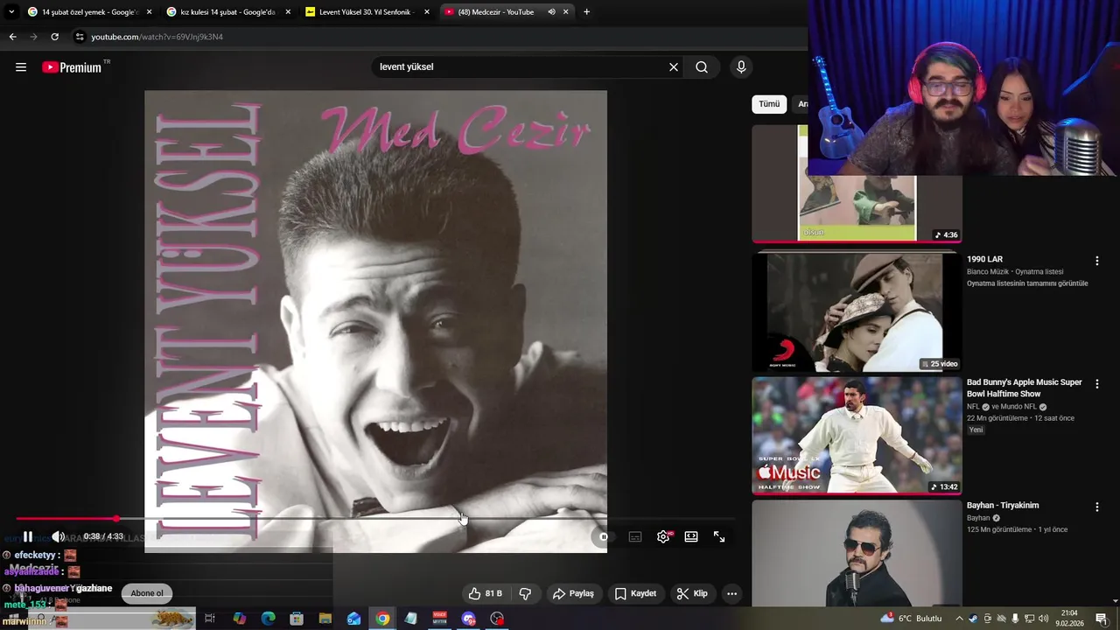The image size is (1120, 630).
Task: Open the 1990 LAR playlist thumbnail
Action: (857, 311)
